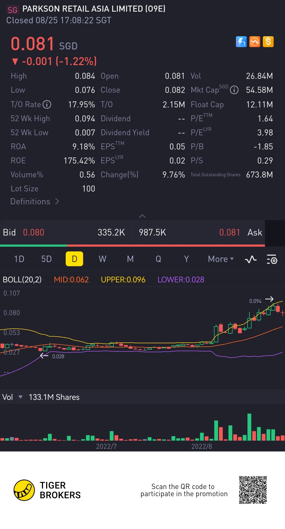Screen dimensions: 285x529
Task: Tap the Tiger Brokers logo
Action: [47, 490]
